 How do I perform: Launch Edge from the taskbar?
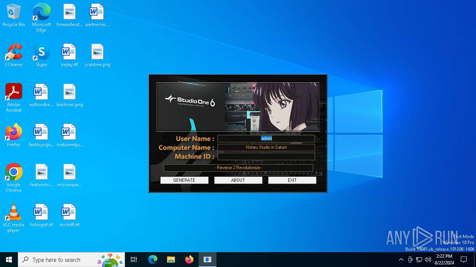(x=153, y=260)
